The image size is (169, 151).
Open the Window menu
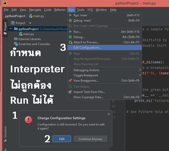tap(101, 10)
